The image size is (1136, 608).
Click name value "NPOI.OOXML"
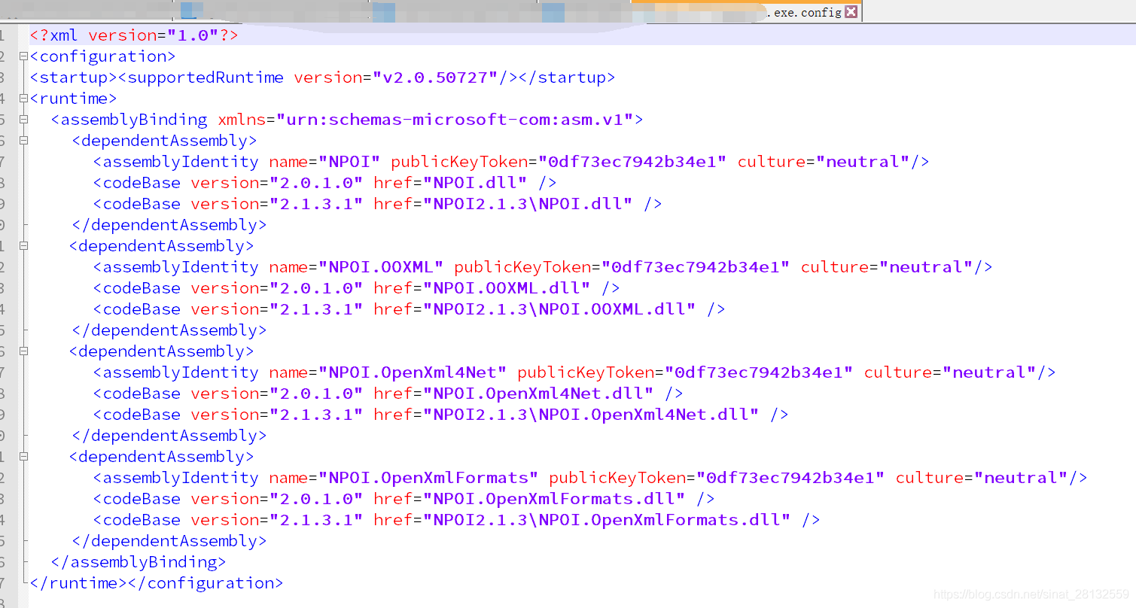(x=382, y=267)
